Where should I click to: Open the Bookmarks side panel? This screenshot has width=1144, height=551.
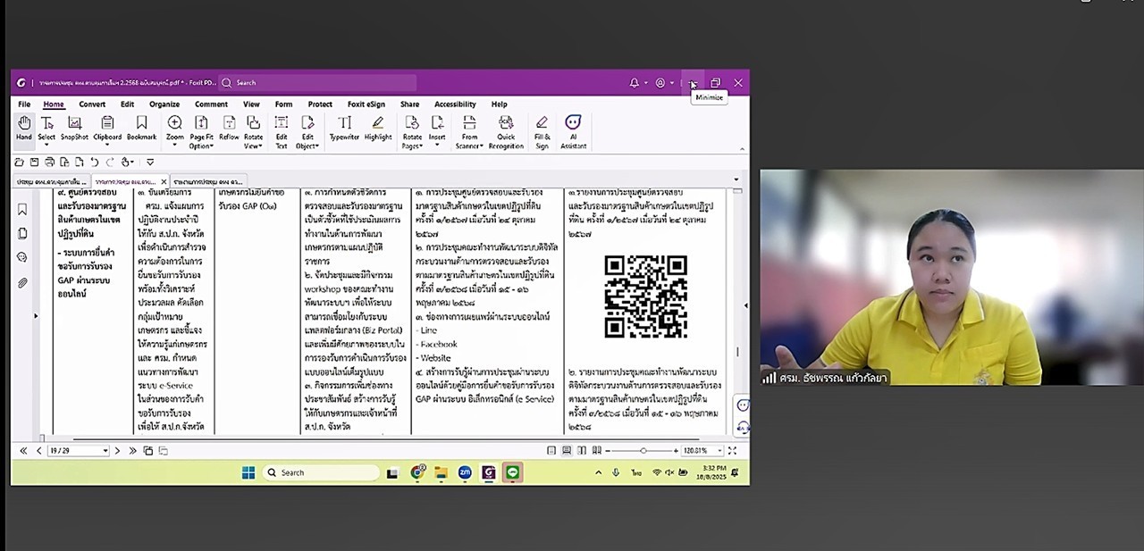[x=22, y=210]
